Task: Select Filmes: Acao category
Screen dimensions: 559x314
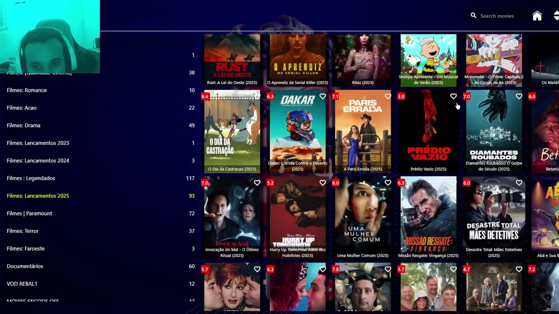Action: tap(100, 108)
